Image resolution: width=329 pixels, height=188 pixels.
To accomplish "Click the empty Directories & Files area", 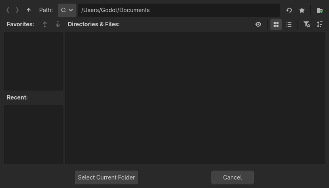I will [x=195, y=98].
